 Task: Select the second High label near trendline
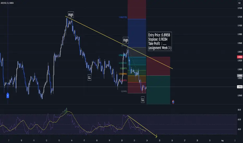point(125,40)
